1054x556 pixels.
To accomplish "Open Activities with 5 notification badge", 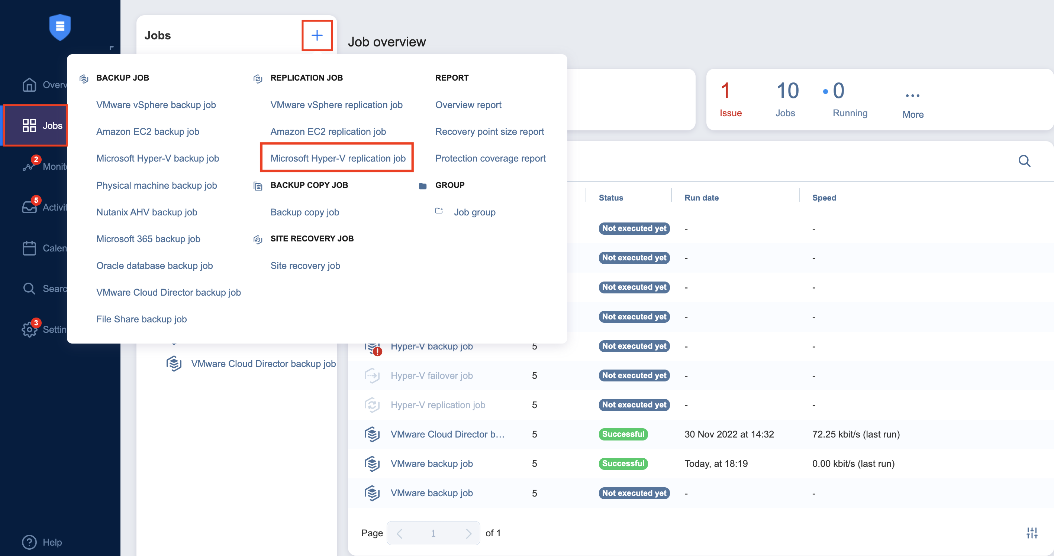I will (44, 207).
